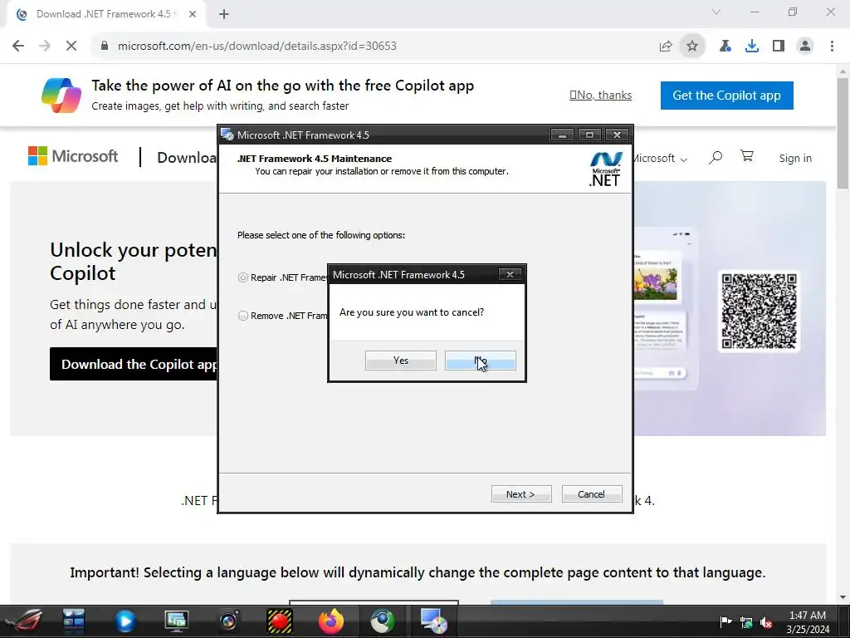Click the page vertical scrollbar
This screenshot has width=850, height=638.
point(843,133)
